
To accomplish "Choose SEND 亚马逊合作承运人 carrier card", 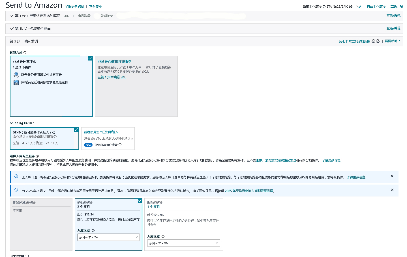I will (x=44, y=139).
